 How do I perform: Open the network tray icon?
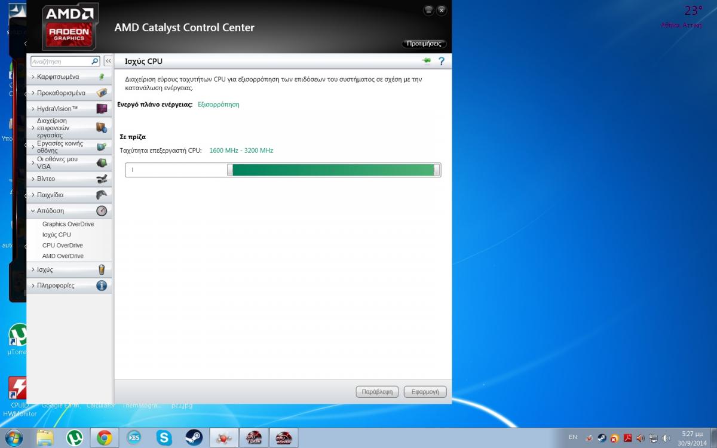point(653,438)
